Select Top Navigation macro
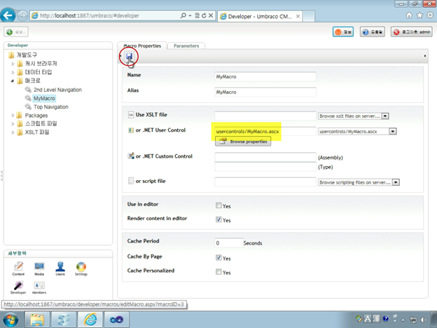 [x=51, y=107]
